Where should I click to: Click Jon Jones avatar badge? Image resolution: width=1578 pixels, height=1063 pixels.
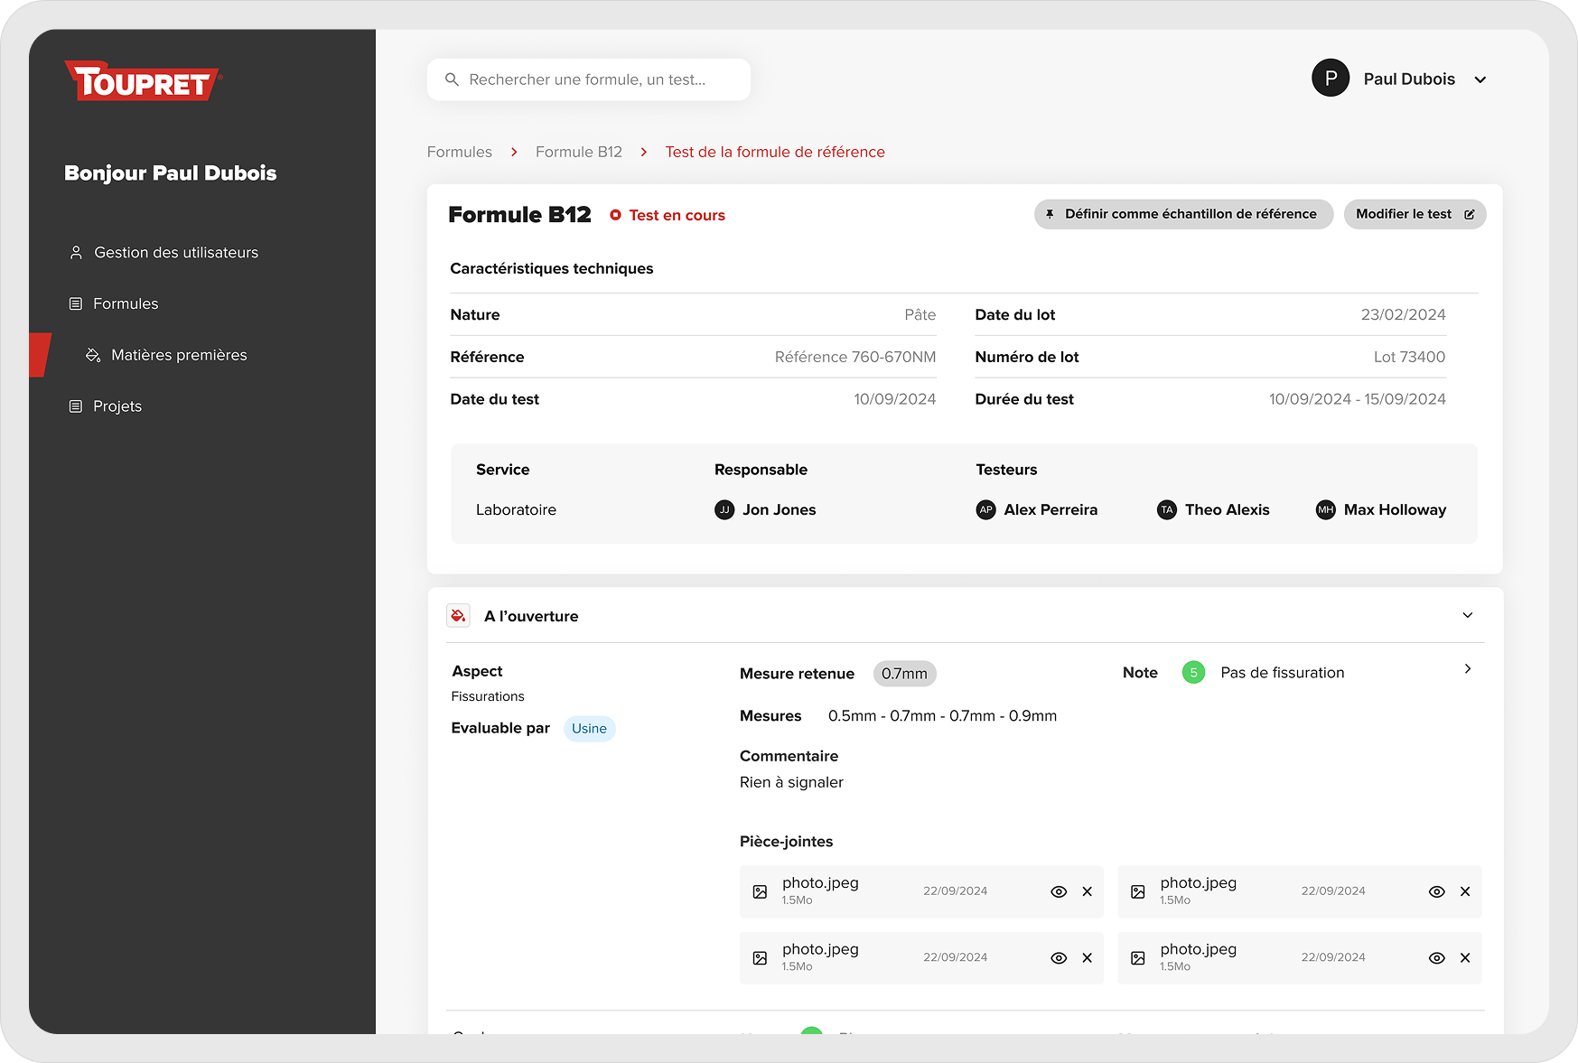point(724,510)
